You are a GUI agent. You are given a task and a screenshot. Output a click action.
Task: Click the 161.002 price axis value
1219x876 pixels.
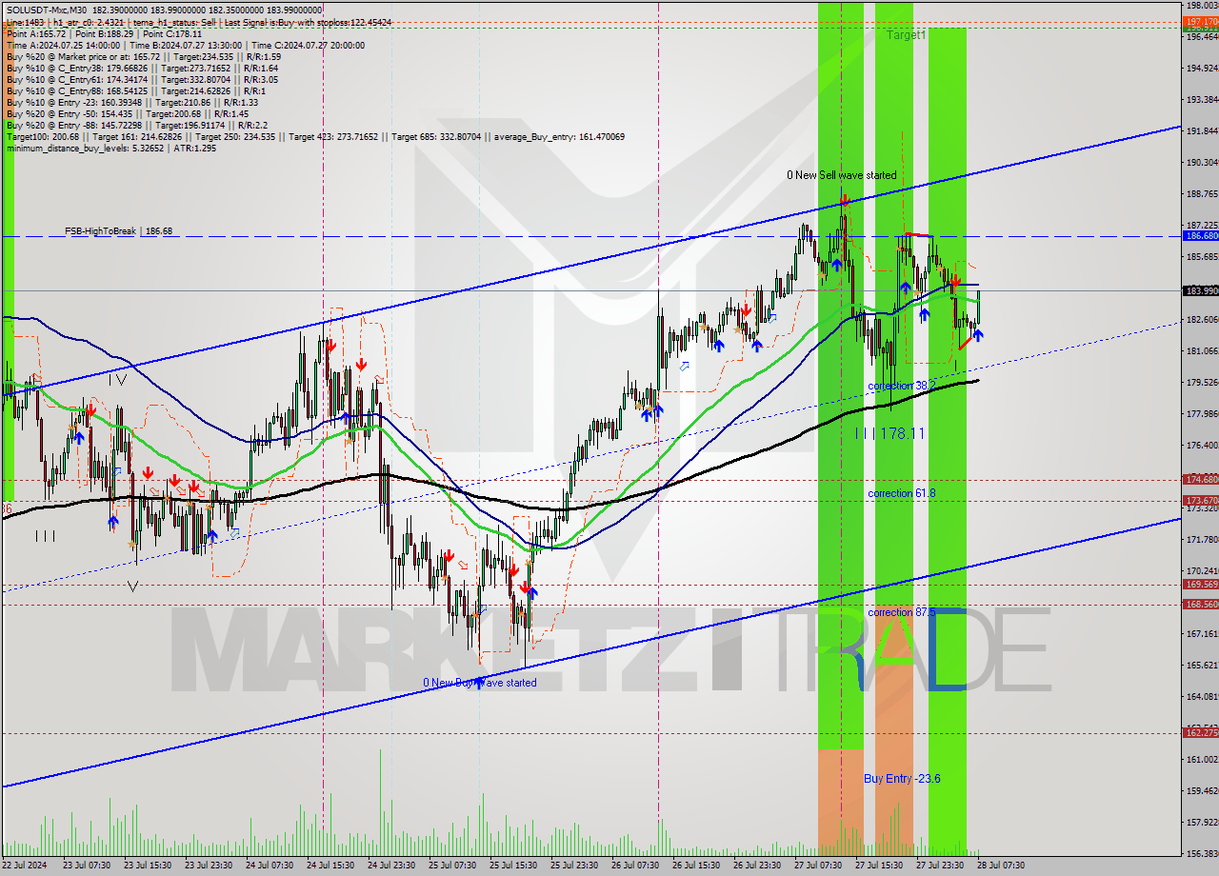[x=1201, y=759]
